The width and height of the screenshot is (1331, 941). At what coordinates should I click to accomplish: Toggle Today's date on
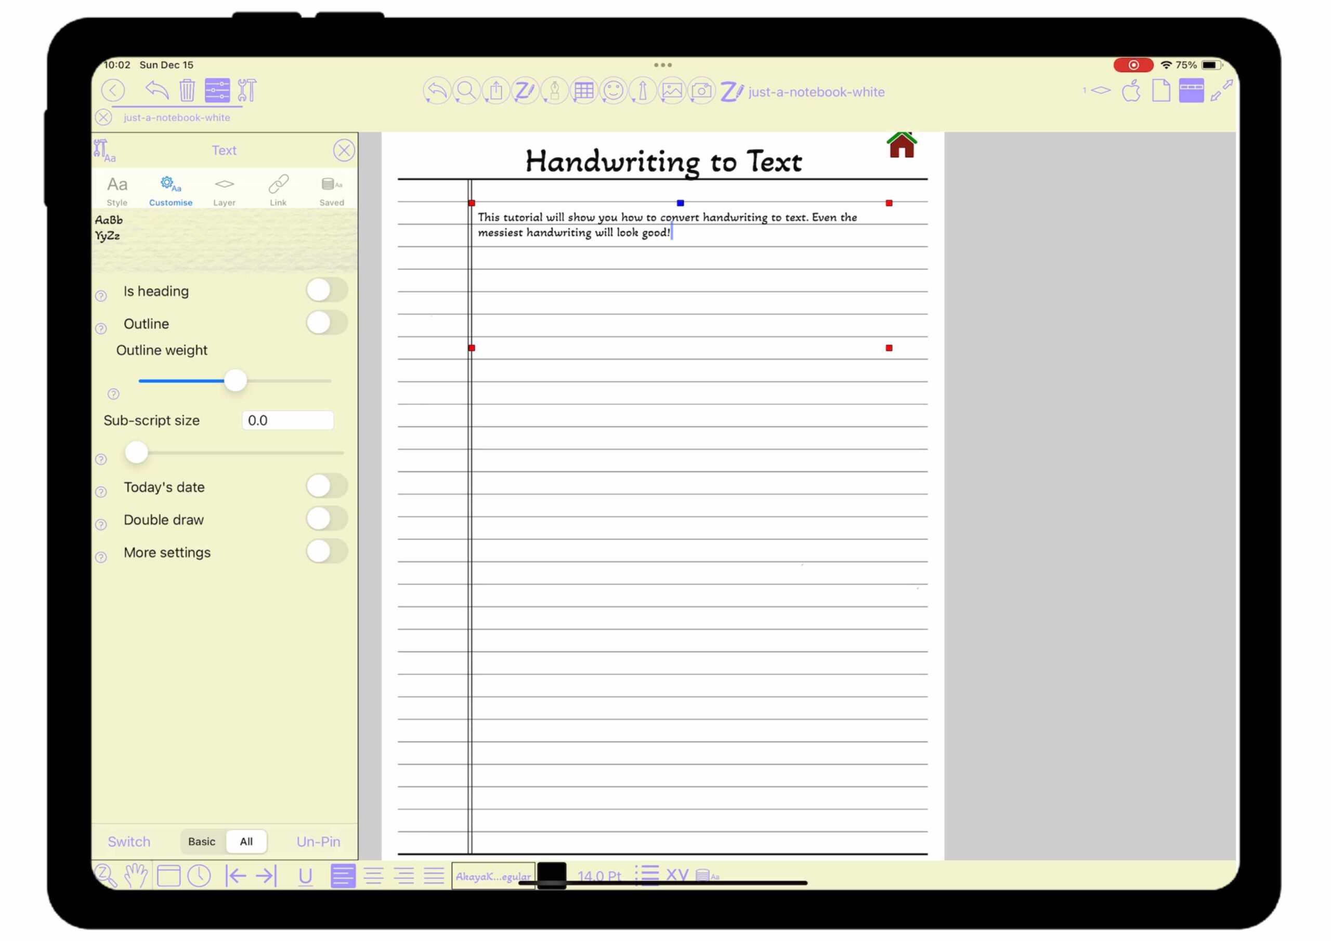[x=327, y=486]
